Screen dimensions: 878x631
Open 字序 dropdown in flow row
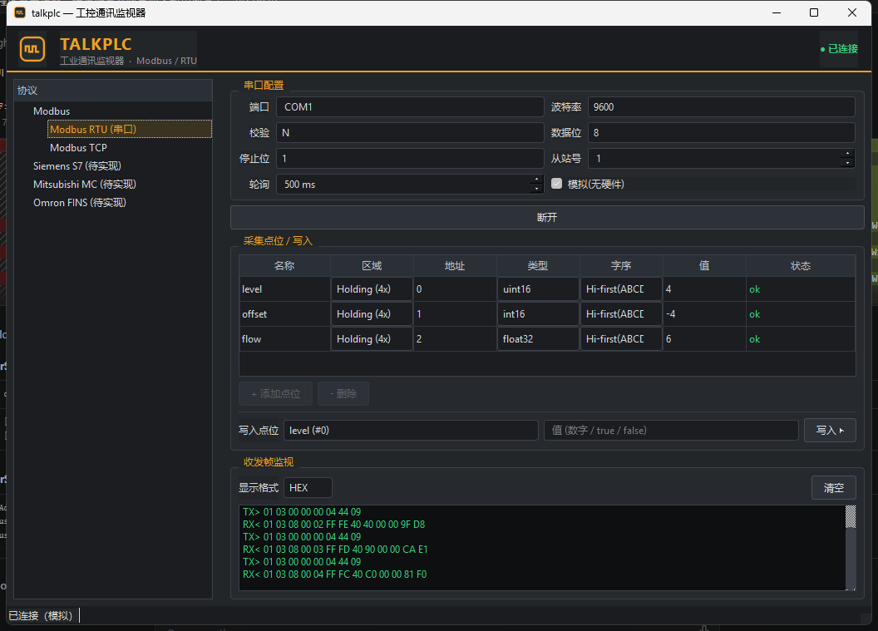click(622, 338)
